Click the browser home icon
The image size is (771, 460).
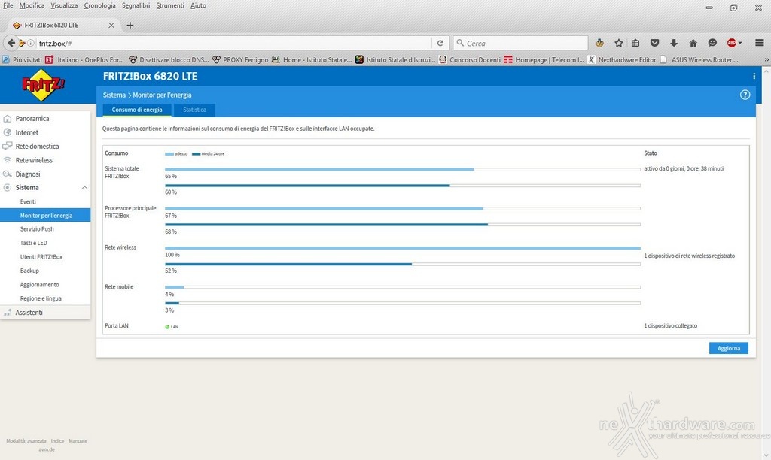tap(693, 43)
